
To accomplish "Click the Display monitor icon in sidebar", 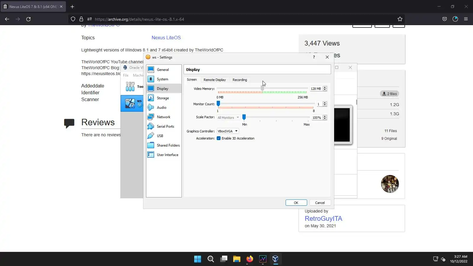I will pos(151,88).
